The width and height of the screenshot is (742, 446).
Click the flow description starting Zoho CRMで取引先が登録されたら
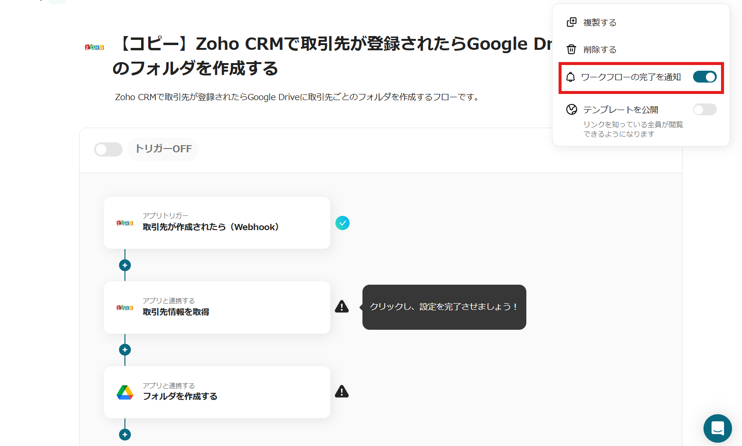click(x=298, y=97)
